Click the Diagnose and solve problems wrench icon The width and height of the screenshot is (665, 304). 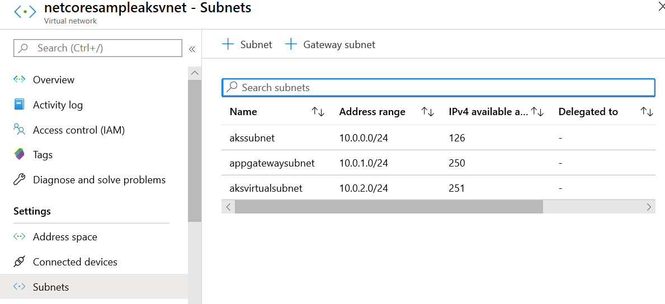click(20, 180)
